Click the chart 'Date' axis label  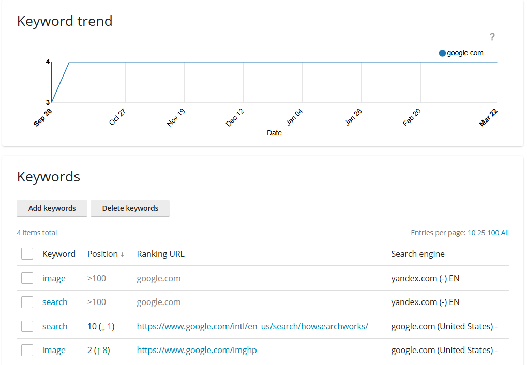coord(274,133)
